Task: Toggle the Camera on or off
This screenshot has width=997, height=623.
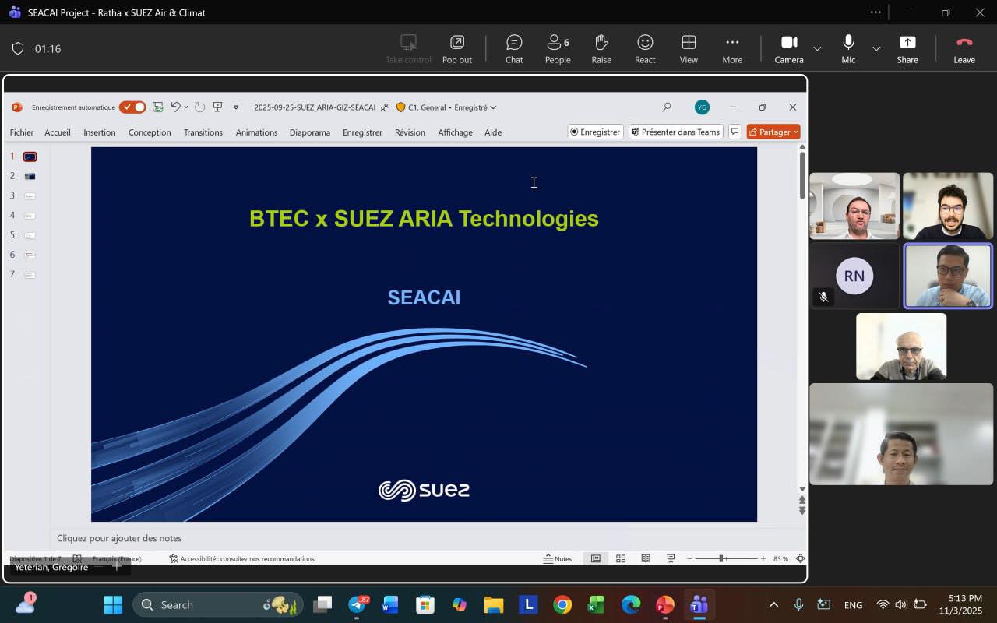Action: 788,48
